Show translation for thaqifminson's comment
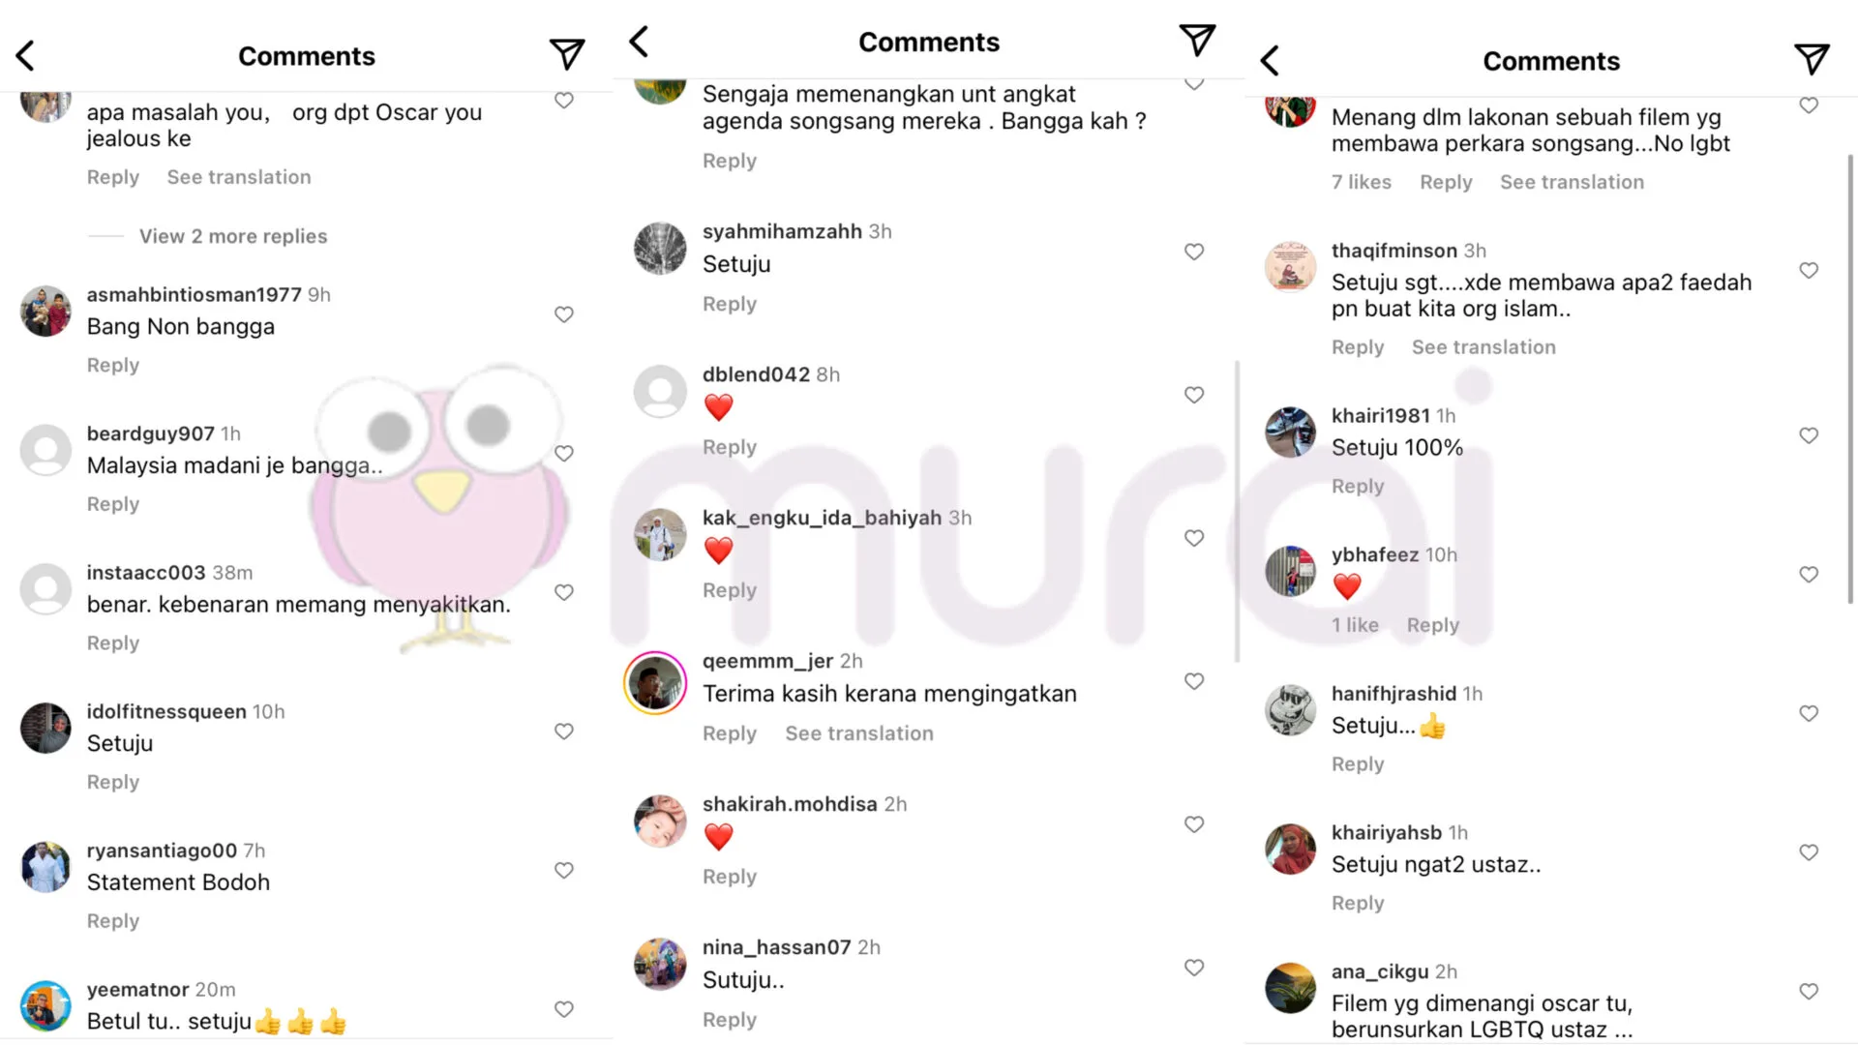The height and width of the screenshot is (1045, 1858). (1483, 347)
